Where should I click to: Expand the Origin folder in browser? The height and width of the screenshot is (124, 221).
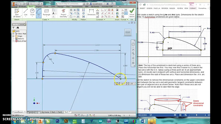coord(14,36)
